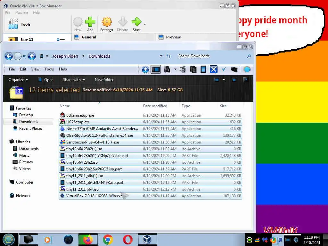Open the Organize dropdown
Image resolution: width=328 pixels, height=246 pixels.
(18, 80)
